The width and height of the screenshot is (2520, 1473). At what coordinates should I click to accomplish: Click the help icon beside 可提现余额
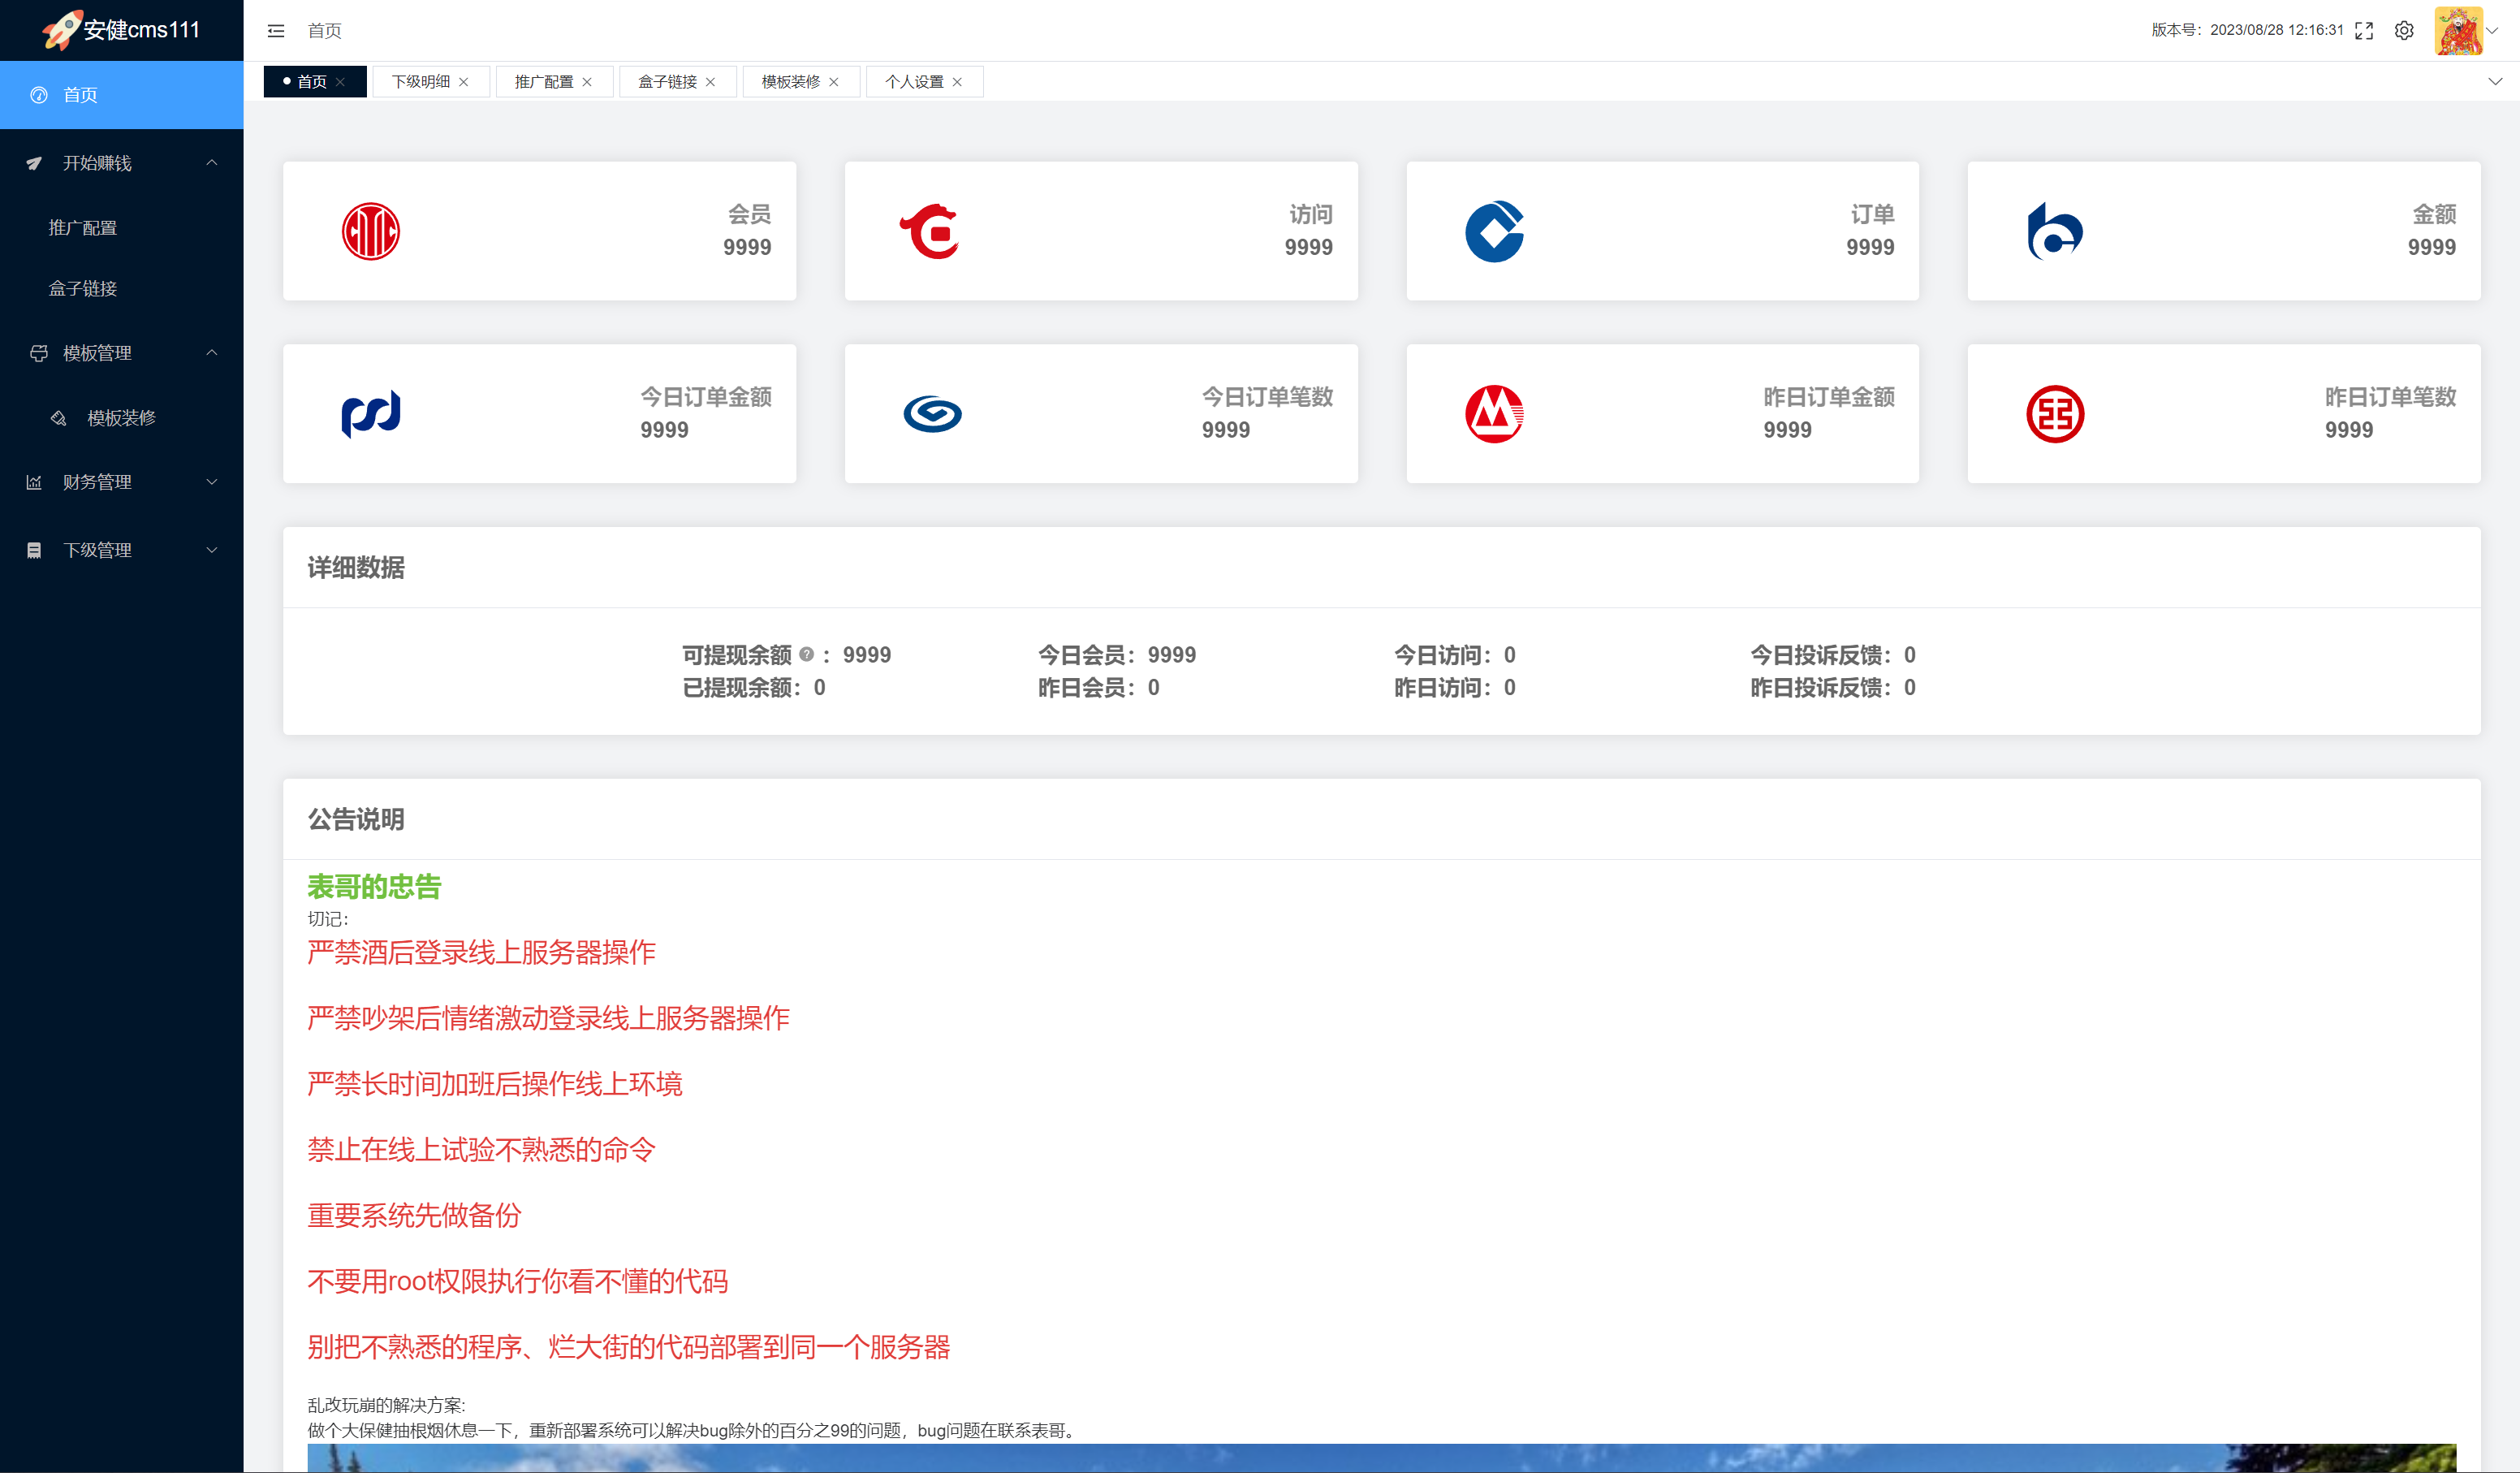click(806, 654)
